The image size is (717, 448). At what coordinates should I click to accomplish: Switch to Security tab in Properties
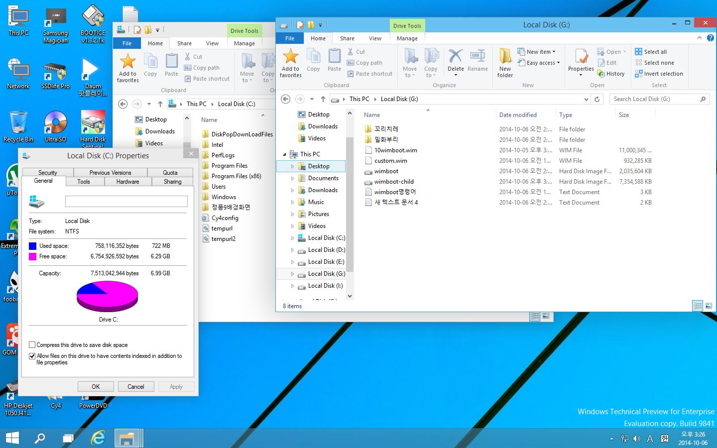tap(48, 173)
